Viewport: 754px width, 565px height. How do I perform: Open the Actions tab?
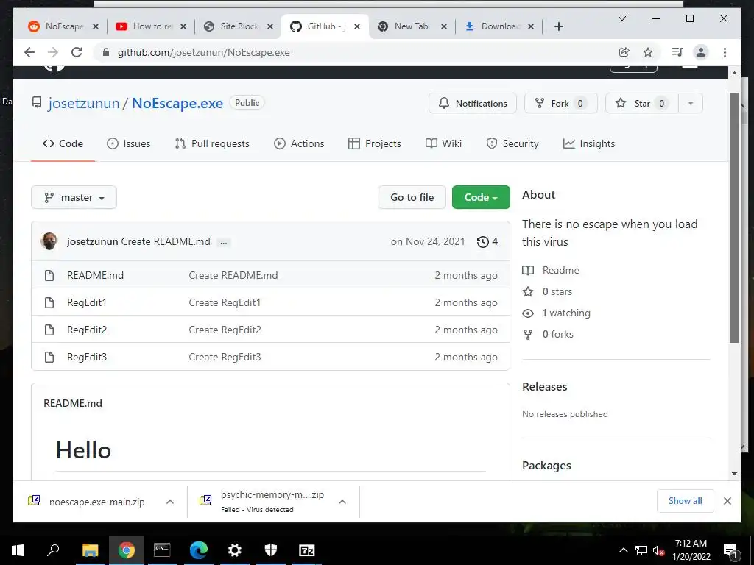point(299,143)
